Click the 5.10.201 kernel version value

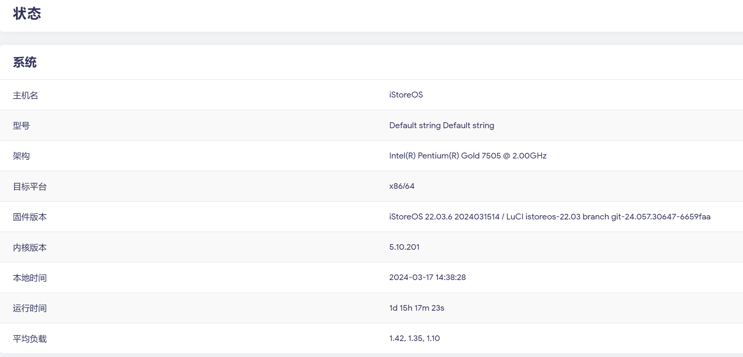(x=404, y=247)
